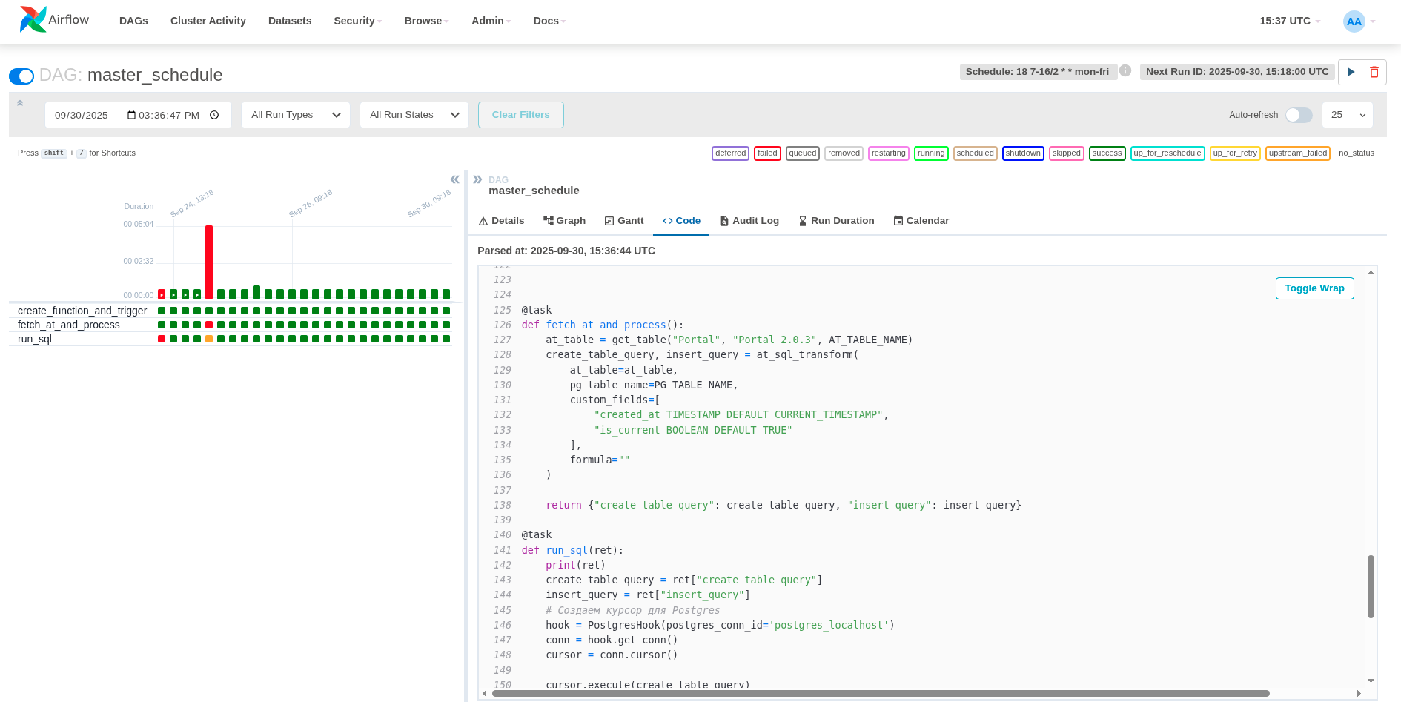The image size is (1401, 702).
Task: Enable the Auto-refresh switch
Action: point(1299,115)
